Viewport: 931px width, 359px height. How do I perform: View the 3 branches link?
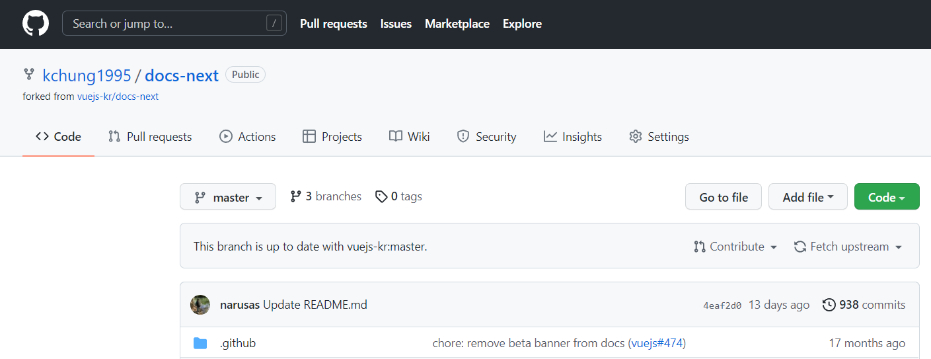coord(326,196)
